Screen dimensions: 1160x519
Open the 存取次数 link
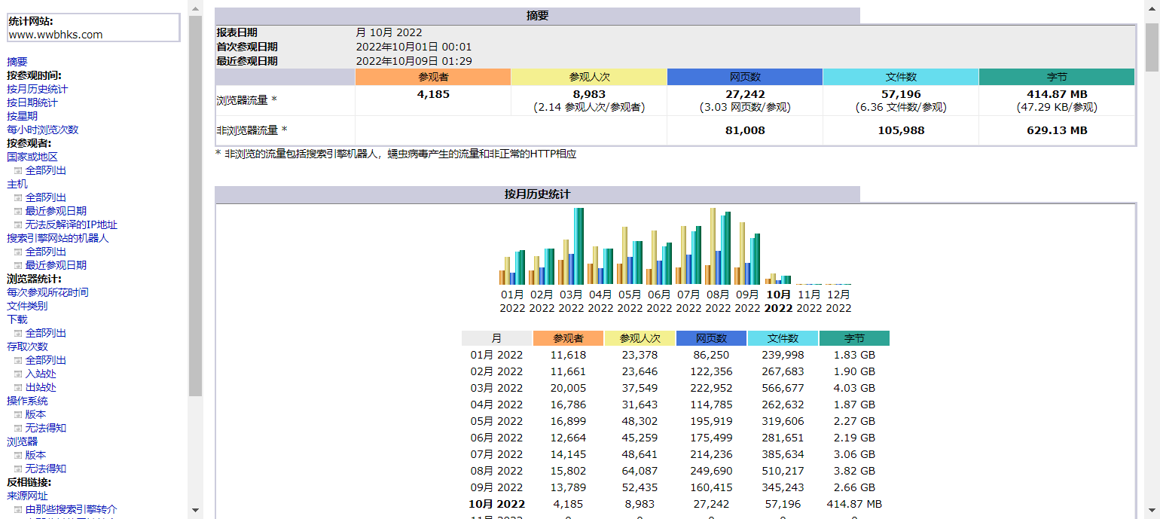coord(27,347)
